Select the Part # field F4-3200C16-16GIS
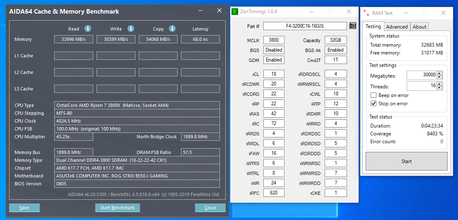Viewport: 458px width, 220px height. (305, 26)
